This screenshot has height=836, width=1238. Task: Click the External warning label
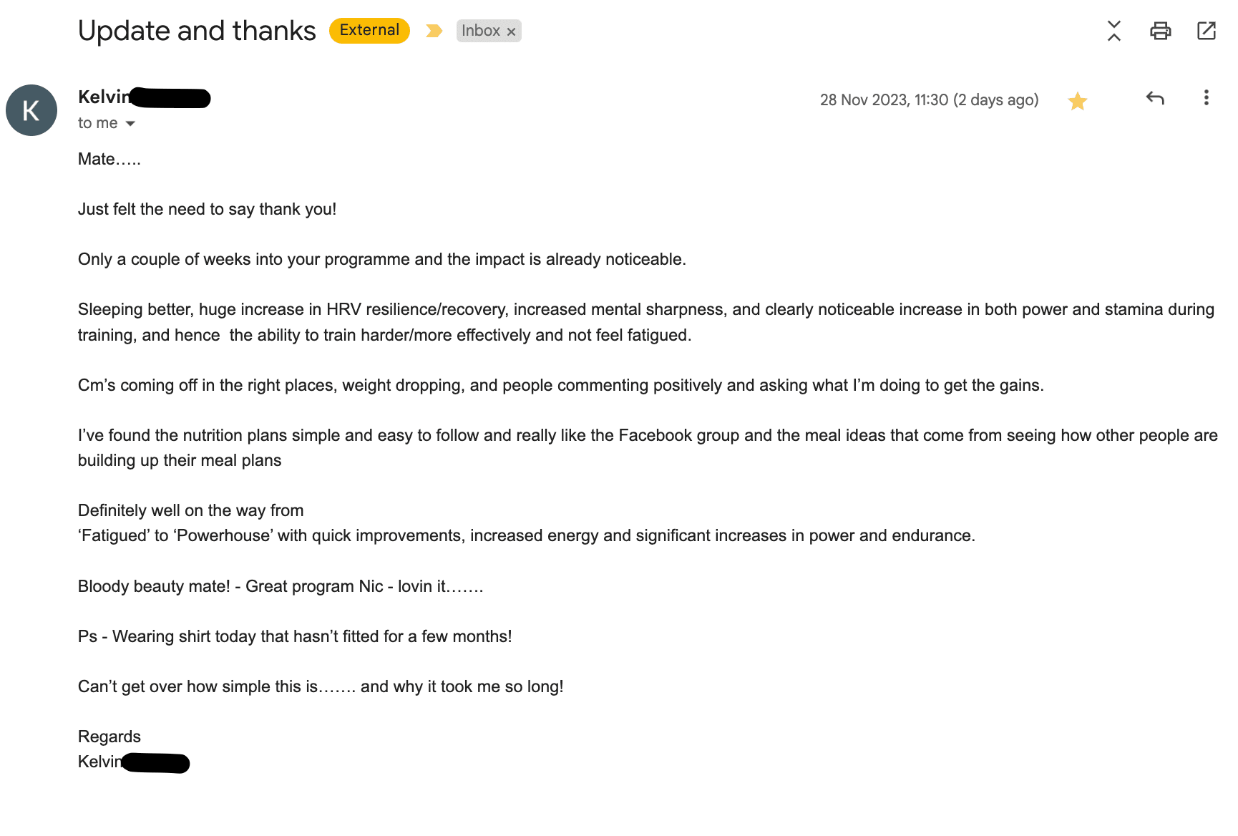[x=369, y=30]
